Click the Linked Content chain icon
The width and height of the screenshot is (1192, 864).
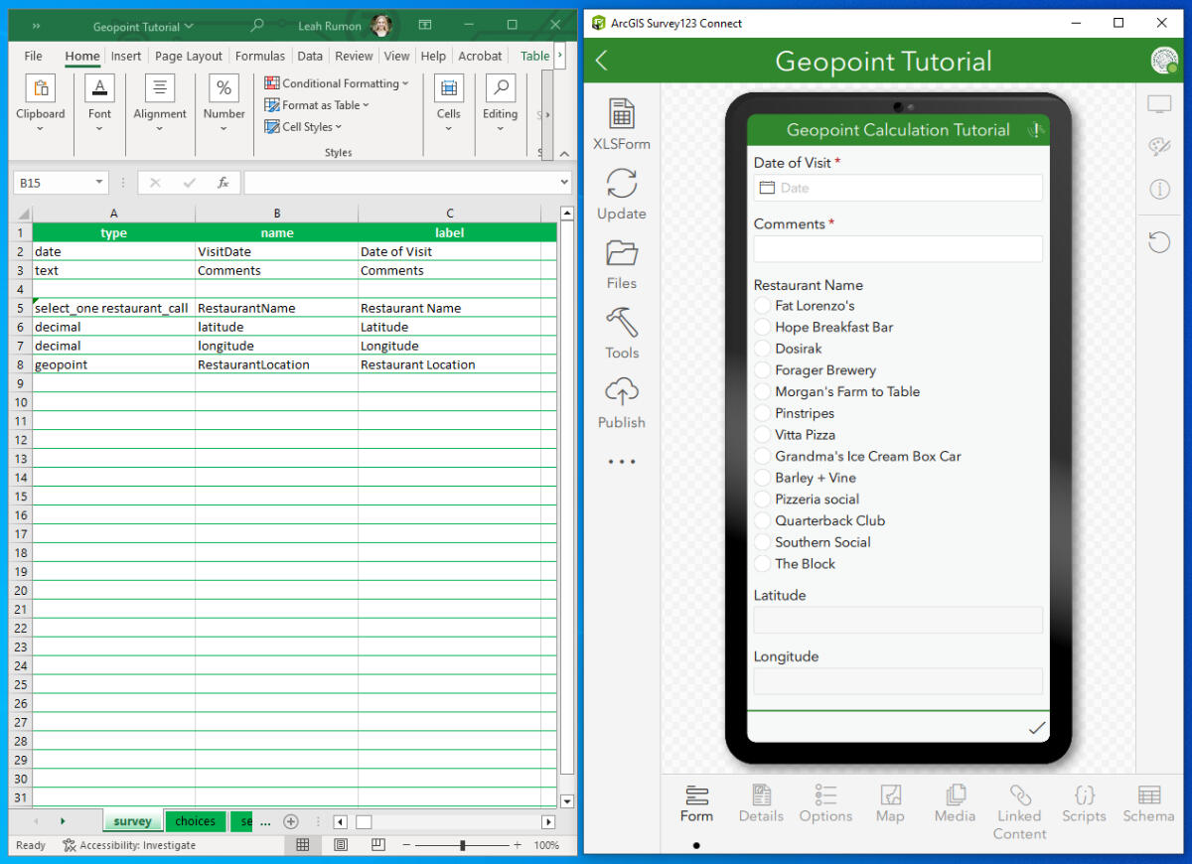coord(1019,795)
